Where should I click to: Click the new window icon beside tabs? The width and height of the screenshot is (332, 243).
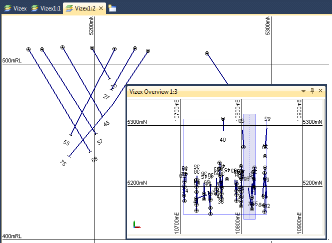coord(112,8)
